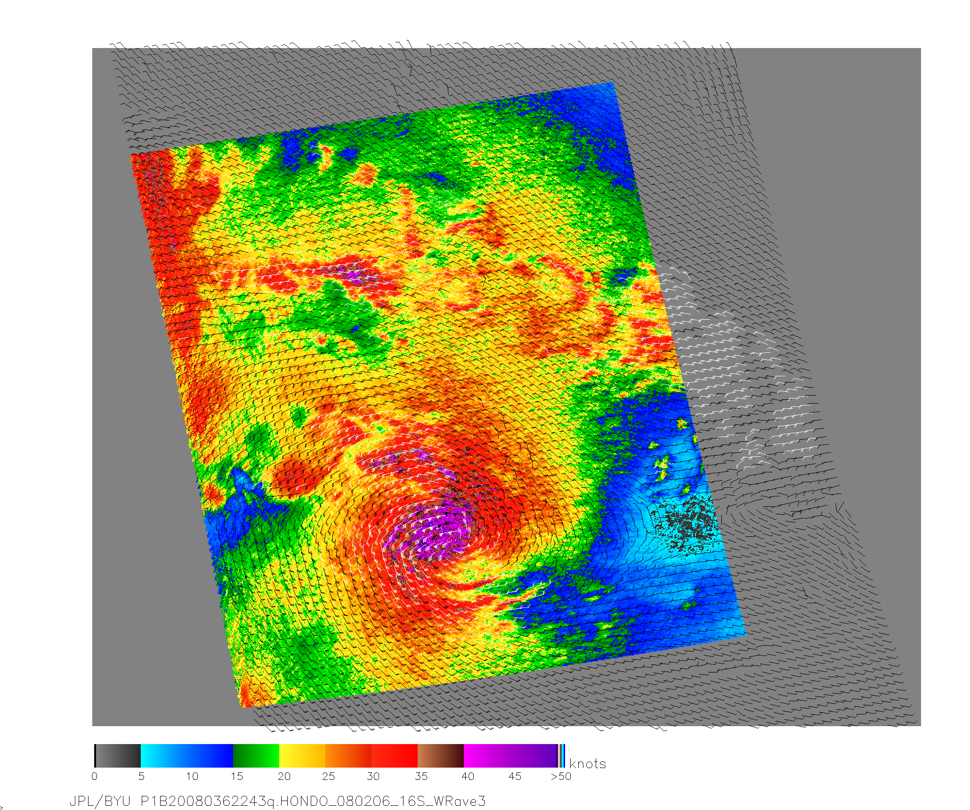Click the '10' legend tick label
970x810 pixels.
click(x=192, y=777)
